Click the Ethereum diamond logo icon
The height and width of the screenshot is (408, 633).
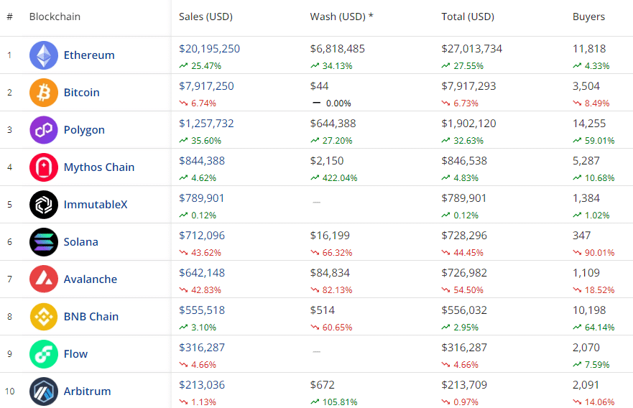[x=44, y=55]
